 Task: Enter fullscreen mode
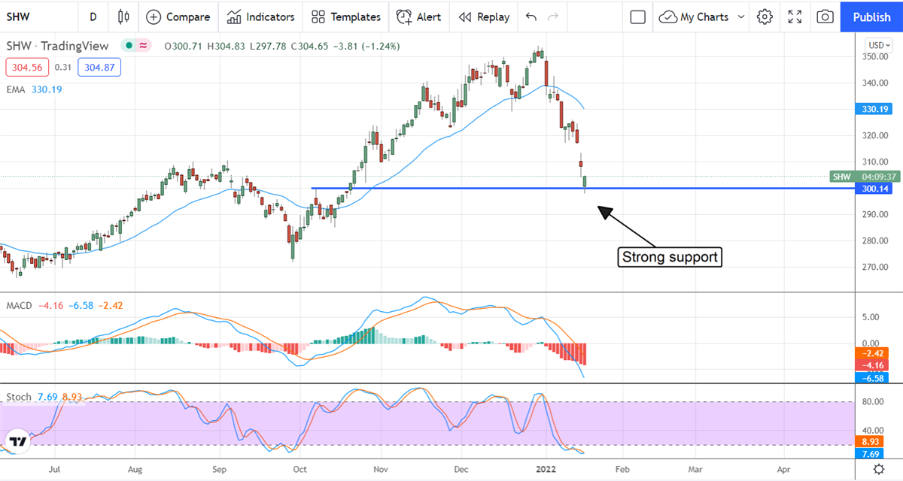795,17
